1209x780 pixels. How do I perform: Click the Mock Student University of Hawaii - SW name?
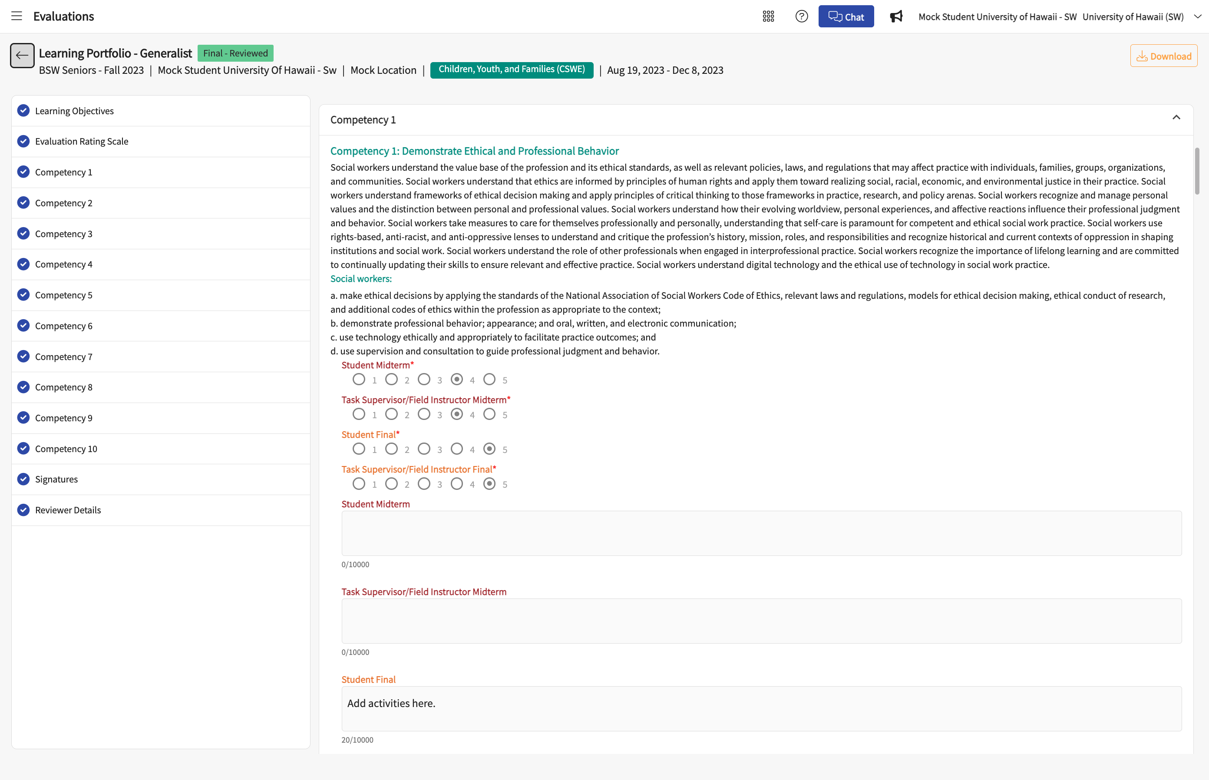[x=997, y=17]
